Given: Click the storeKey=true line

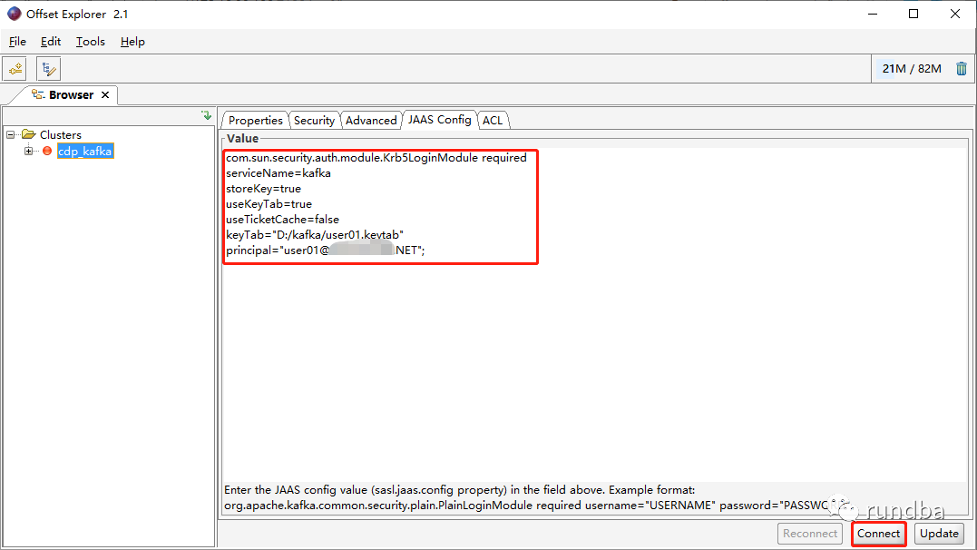Looking at the screenshot, I should coord(264,188).
